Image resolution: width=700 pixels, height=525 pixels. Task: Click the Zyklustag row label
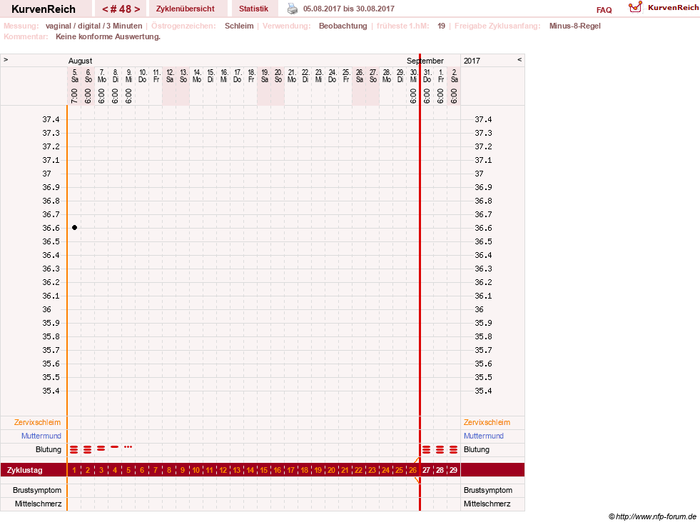click(25, 470)
